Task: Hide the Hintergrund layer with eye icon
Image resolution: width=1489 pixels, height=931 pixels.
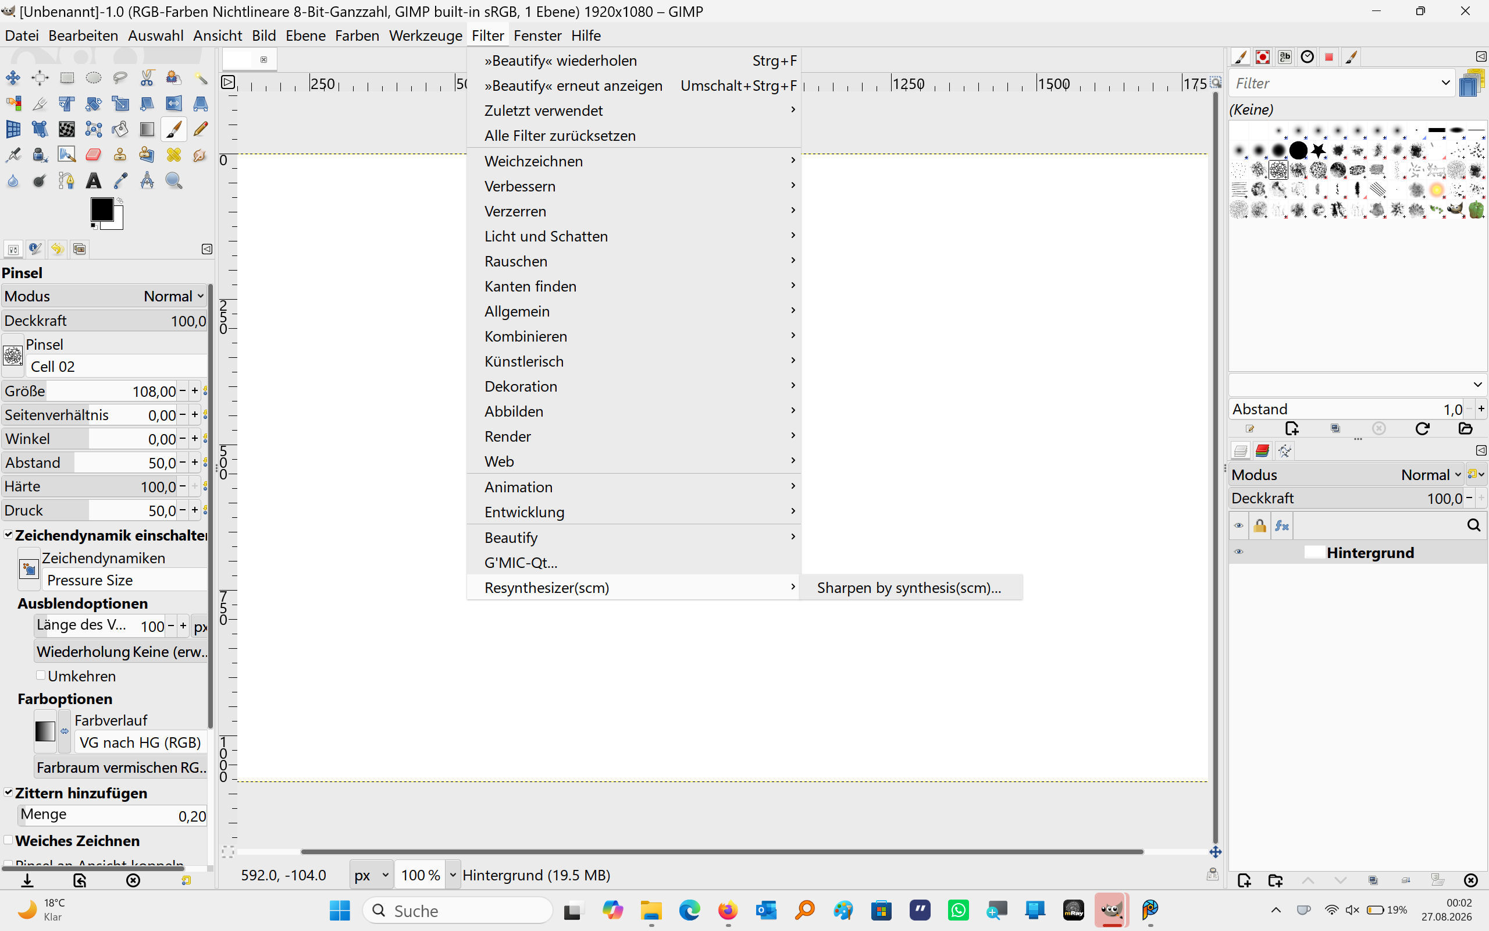Action: pos(1238,552)
